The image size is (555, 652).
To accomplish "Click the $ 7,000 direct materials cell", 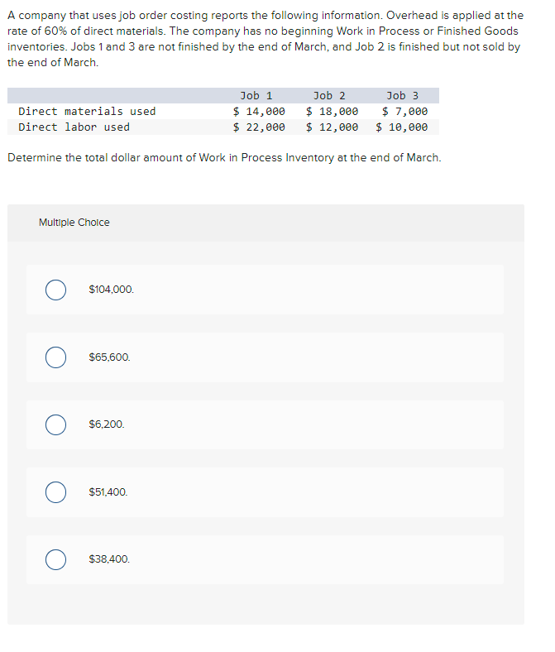I will pyautogui.click(x=405, y=112).
